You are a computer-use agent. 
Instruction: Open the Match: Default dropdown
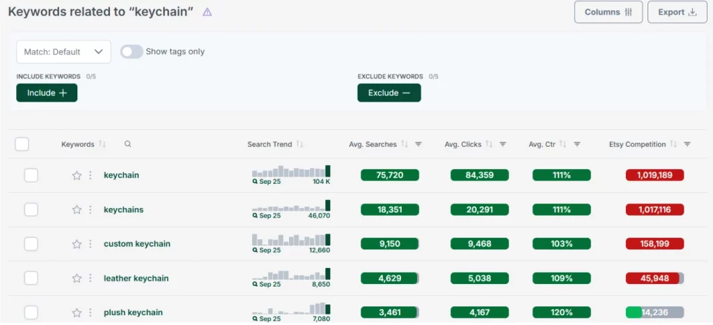coord(63,51)
